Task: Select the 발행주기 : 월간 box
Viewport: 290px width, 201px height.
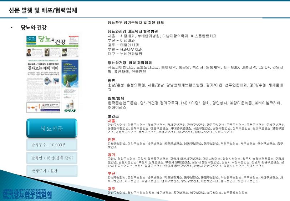Action: point(52,171)
